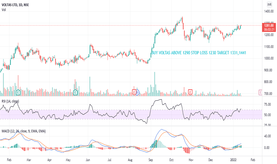Viewport: 277px width, 164px height.
Task: Click the 1400.00 price axis label
Action: coord(269,11)
